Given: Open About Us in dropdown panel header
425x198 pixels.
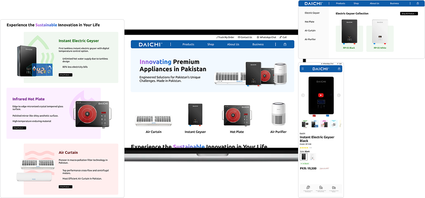Looking at the screenshot, I should pyautogui.click(x=374, y=4).
